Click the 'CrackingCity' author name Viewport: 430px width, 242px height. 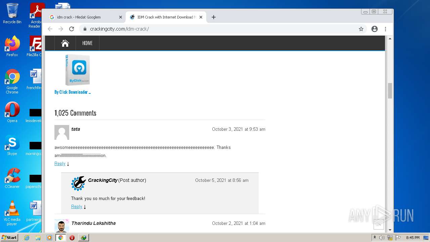pos(103,180)
